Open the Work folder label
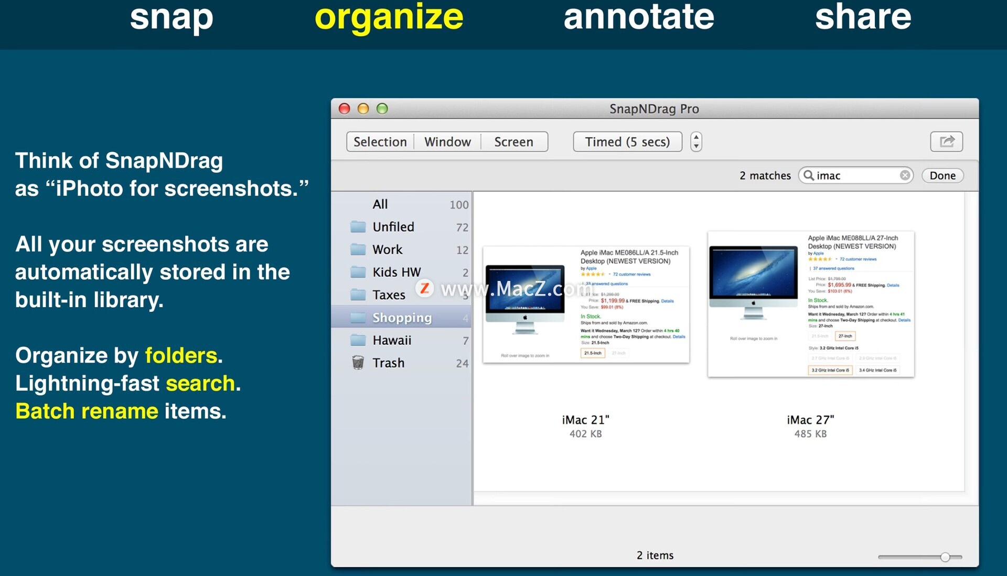 pos(388,249)
